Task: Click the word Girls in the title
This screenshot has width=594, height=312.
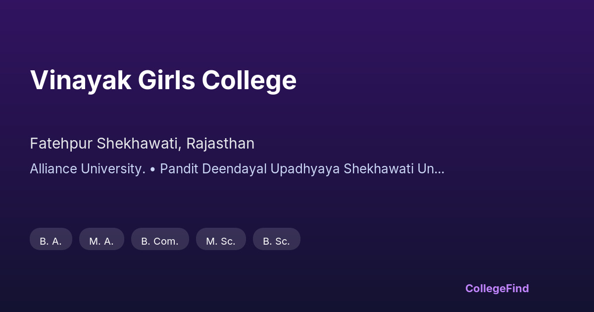Action: tap(166, 80)
